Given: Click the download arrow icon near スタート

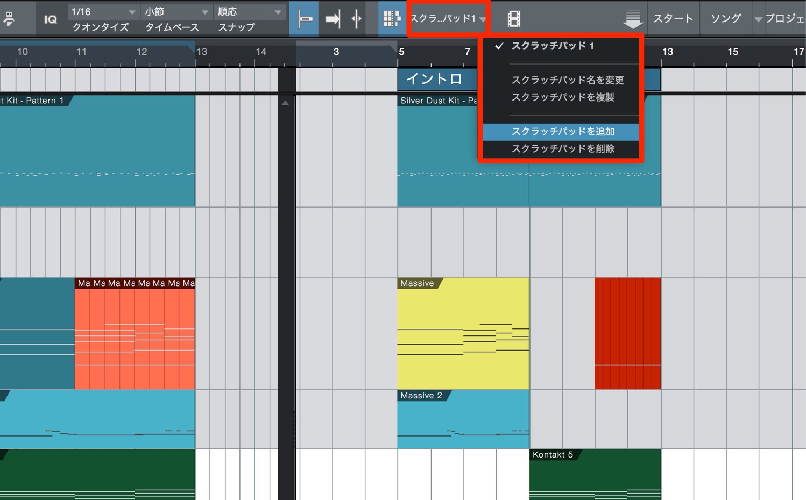Looking at the screenshot, I should (x=633, y=19).
